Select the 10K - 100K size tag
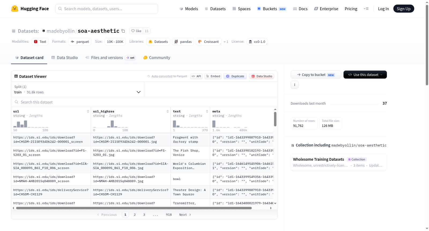429x231 pixels. tap(115, 42)
